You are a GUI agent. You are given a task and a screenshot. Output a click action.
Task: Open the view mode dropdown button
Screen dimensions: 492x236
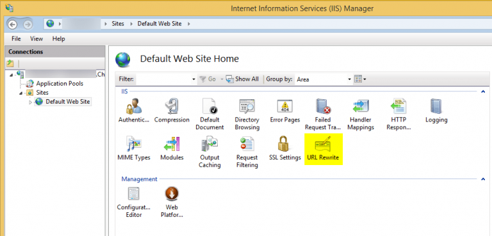(360, 79)
